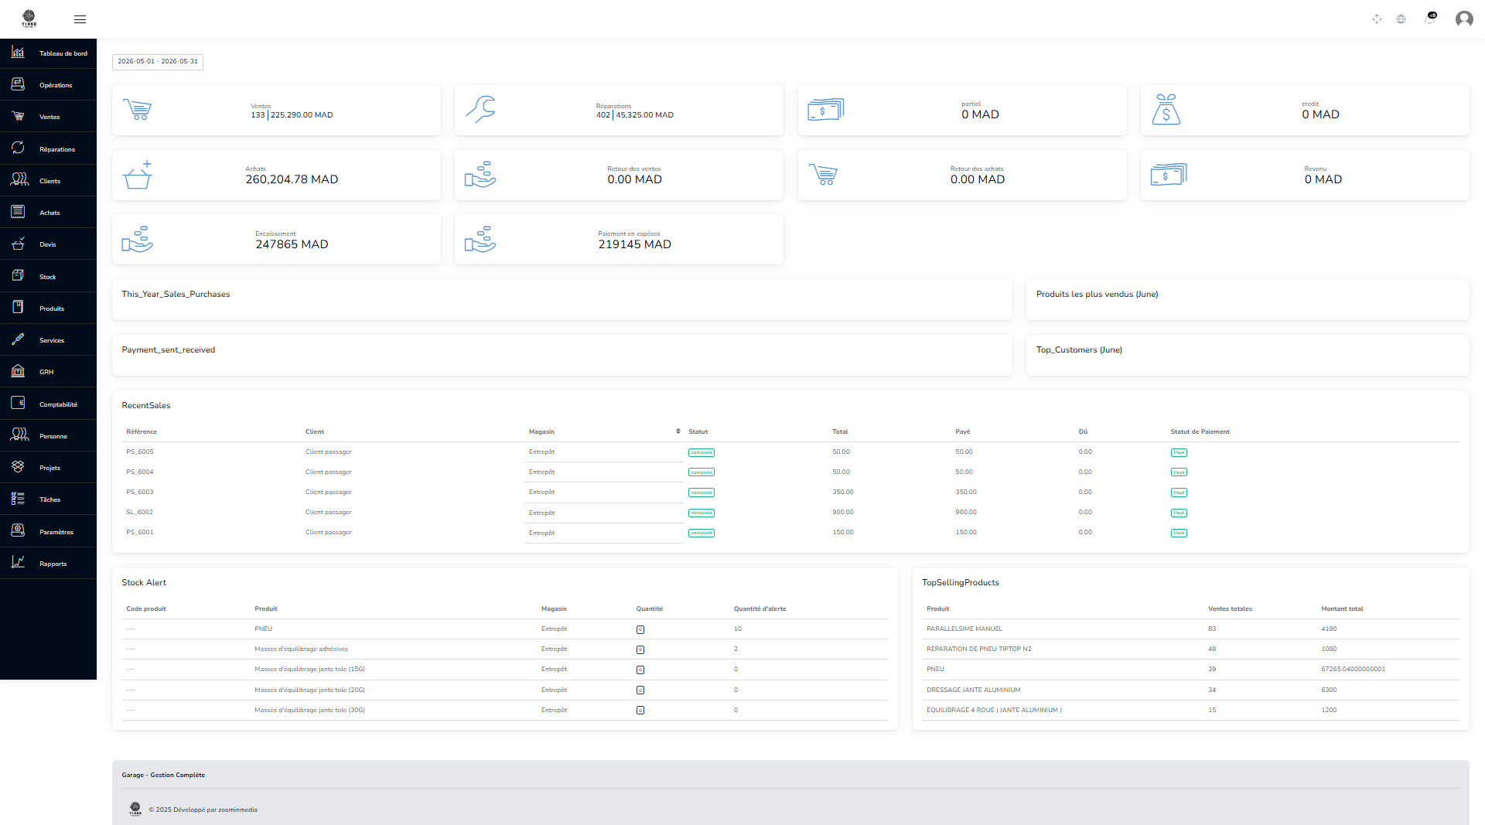Click the Paramètres sidebar icon
The height and width of the screenshot is (825, 1485).
click(x=18, y=531)
